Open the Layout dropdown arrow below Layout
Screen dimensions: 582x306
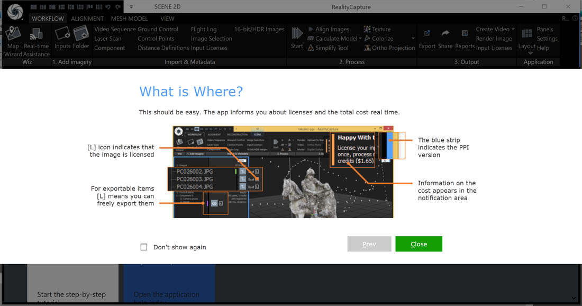click(530, 53)
